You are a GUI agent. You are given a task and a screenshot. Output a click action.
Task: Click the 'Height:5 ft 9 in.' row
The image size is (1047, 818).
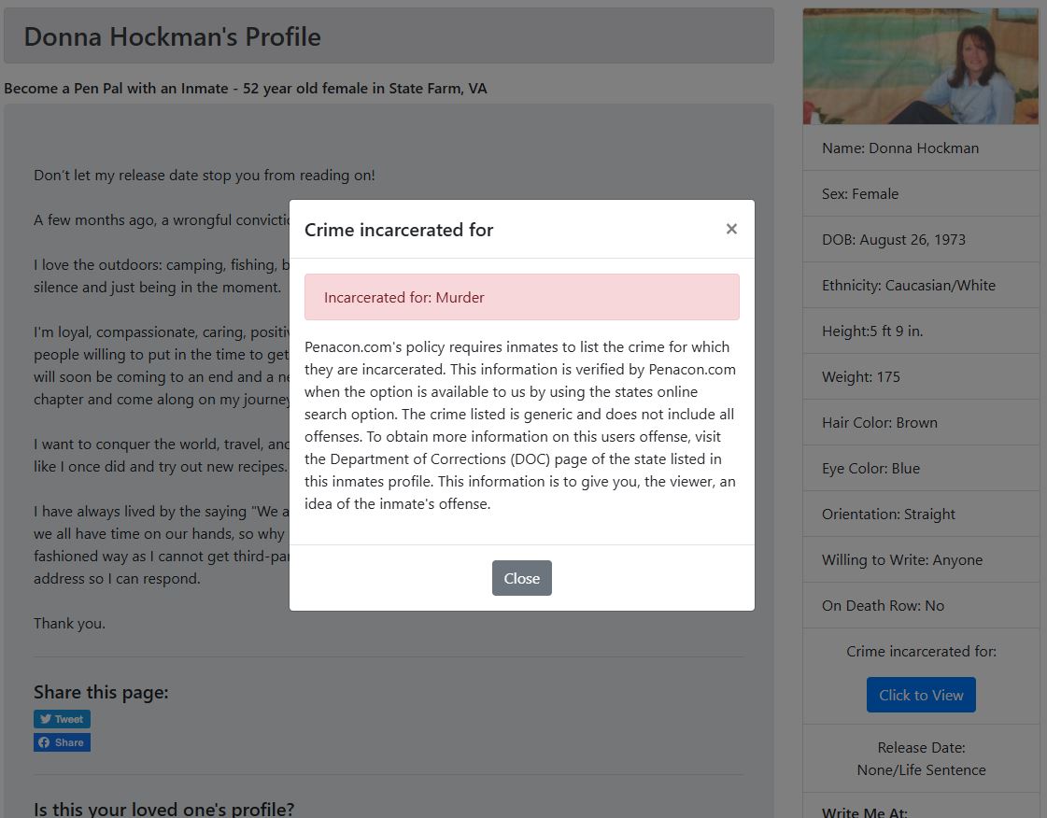pos(920,331)
